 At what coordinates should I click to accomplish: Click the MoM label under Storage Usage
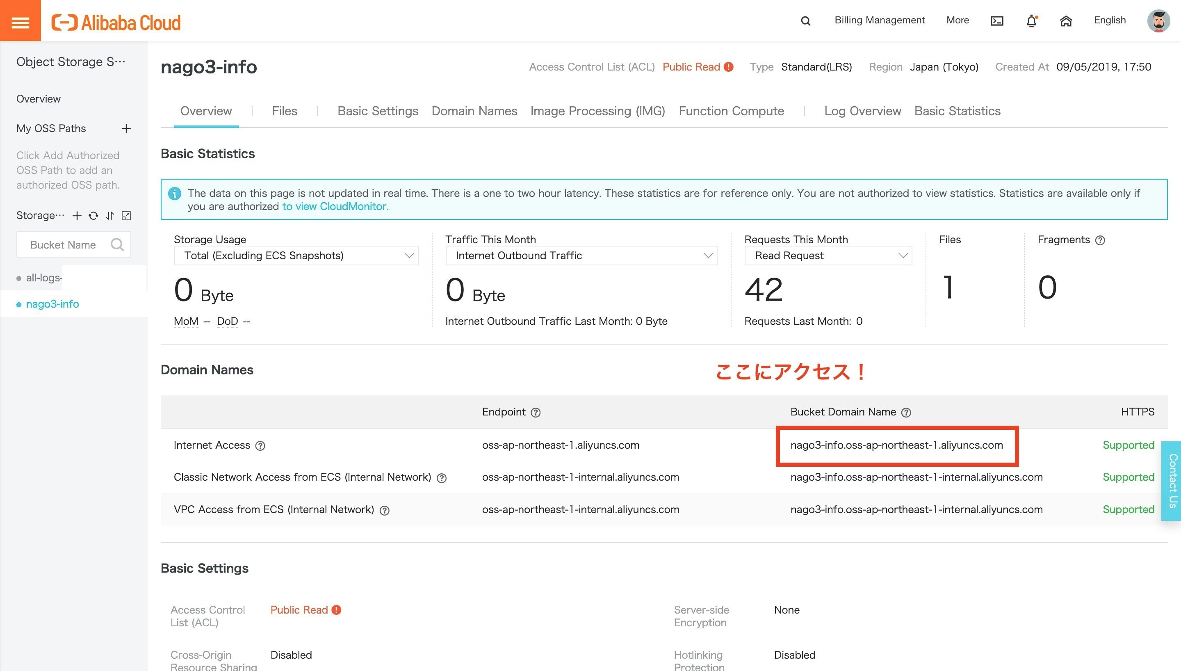tap(186, 321)
